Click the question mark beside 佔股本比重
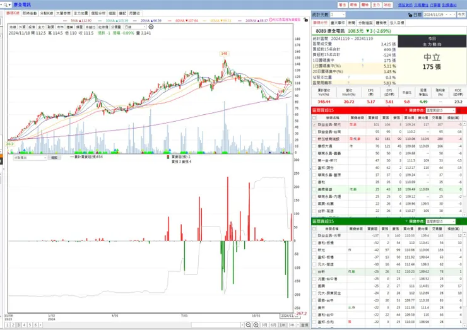This screenshot has width=467, height=330. (x=348, y=78)
